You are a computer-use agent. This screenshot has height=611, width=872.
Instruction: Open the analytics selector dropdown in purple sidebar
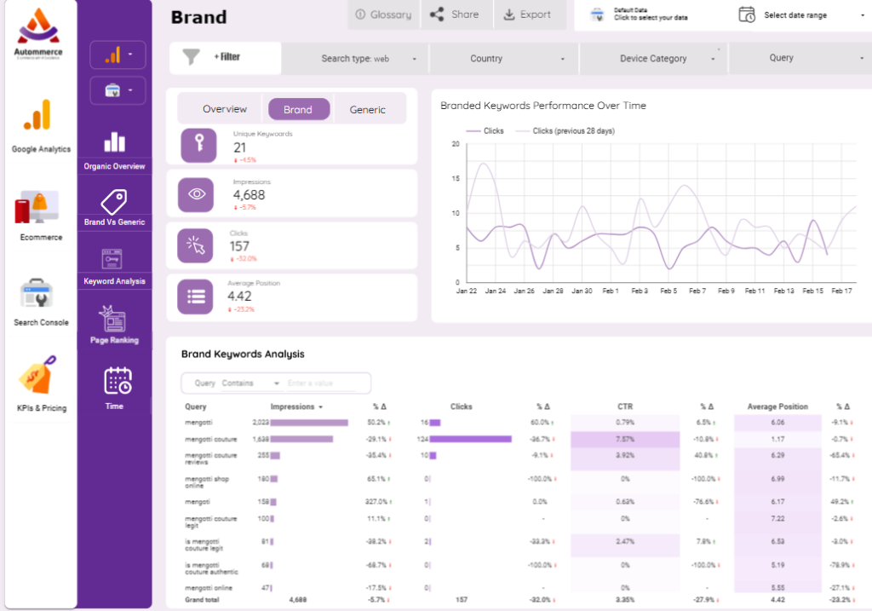coord(118,55)
